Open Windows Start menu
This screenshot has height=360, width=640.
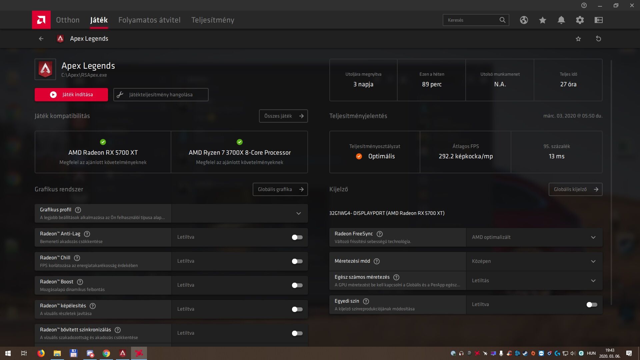tap(8, 353)
